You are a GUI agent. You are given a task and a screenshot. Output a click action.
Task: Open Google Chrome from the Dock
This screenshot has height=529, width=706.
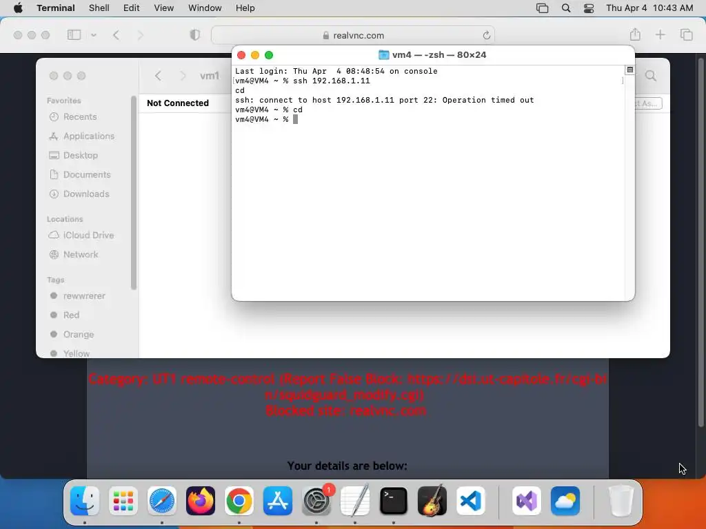[x=239, y=501]
